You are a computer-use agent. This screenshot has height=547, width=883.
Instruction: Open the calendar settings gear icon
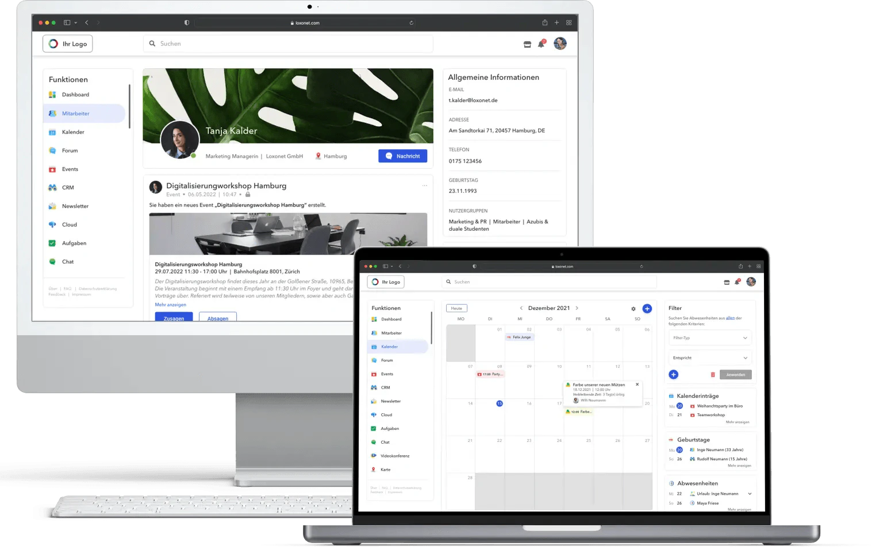(x=633, y=308)
